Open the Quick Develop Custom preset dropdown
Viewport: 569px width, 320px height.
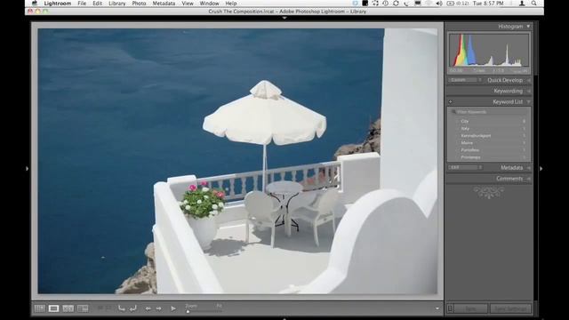[x=465, y=80]
